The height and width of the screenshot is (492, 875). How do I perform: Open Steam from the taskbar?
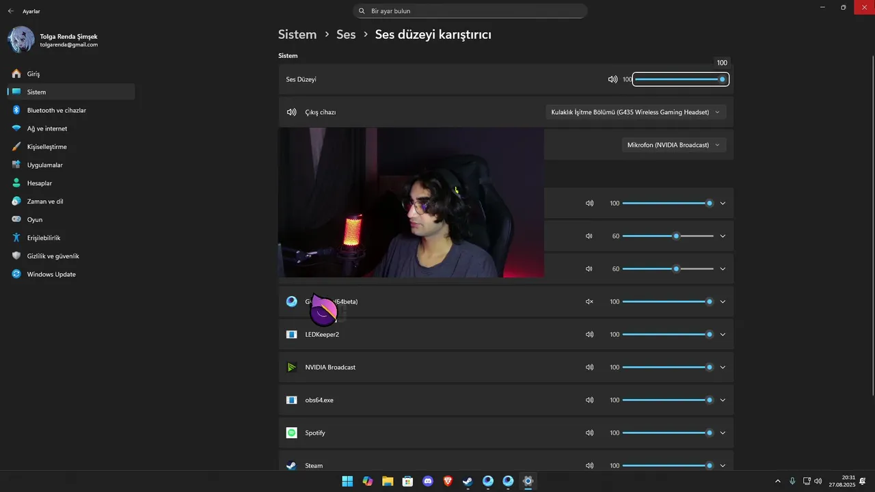pos(468,481)
